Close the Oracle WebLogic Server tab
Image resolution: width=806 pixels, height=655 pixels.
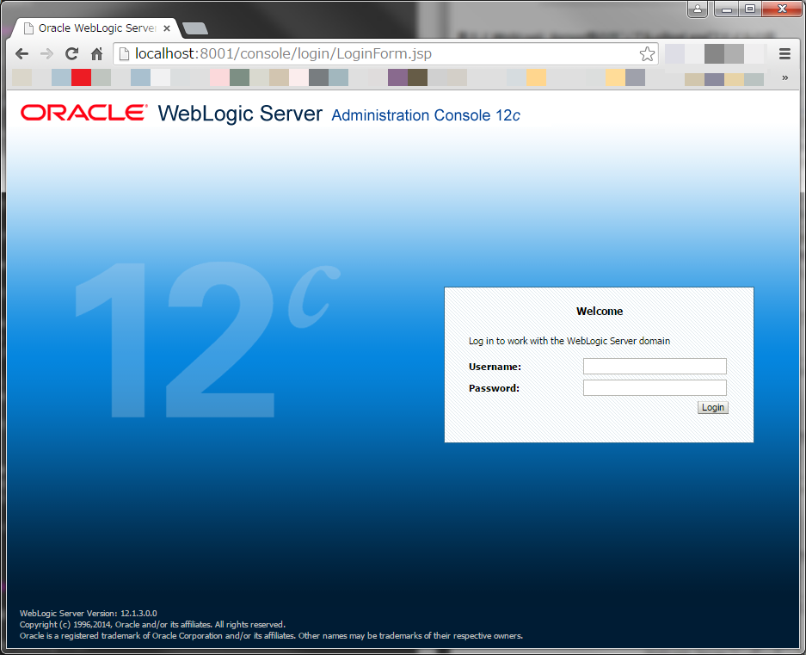click(x=167, y=28)
